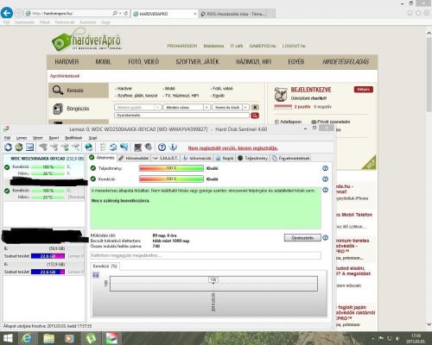Switch to the S.M.A.R.T. tab

(x=165, y=158)
